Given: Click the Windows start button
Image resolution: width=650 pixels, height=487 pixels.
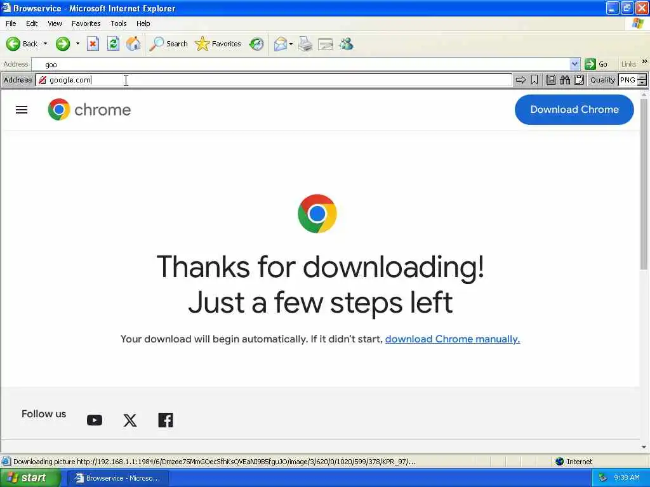Looking at the screenshot, I should coord(30,478).
